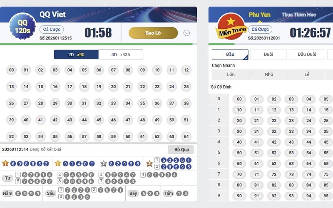Click the Sáu prize badge
This screenshot has height=208, width=333.
51,193
